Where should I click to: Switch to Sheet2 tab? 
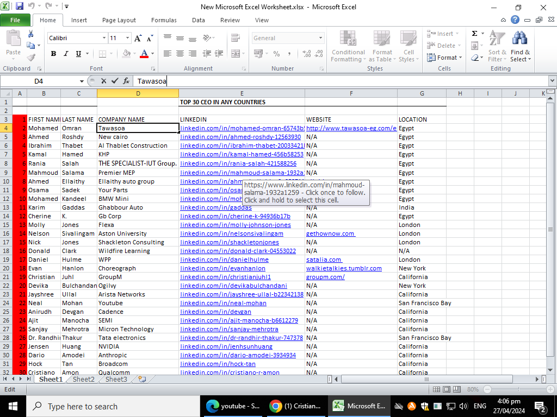point(84,379)
